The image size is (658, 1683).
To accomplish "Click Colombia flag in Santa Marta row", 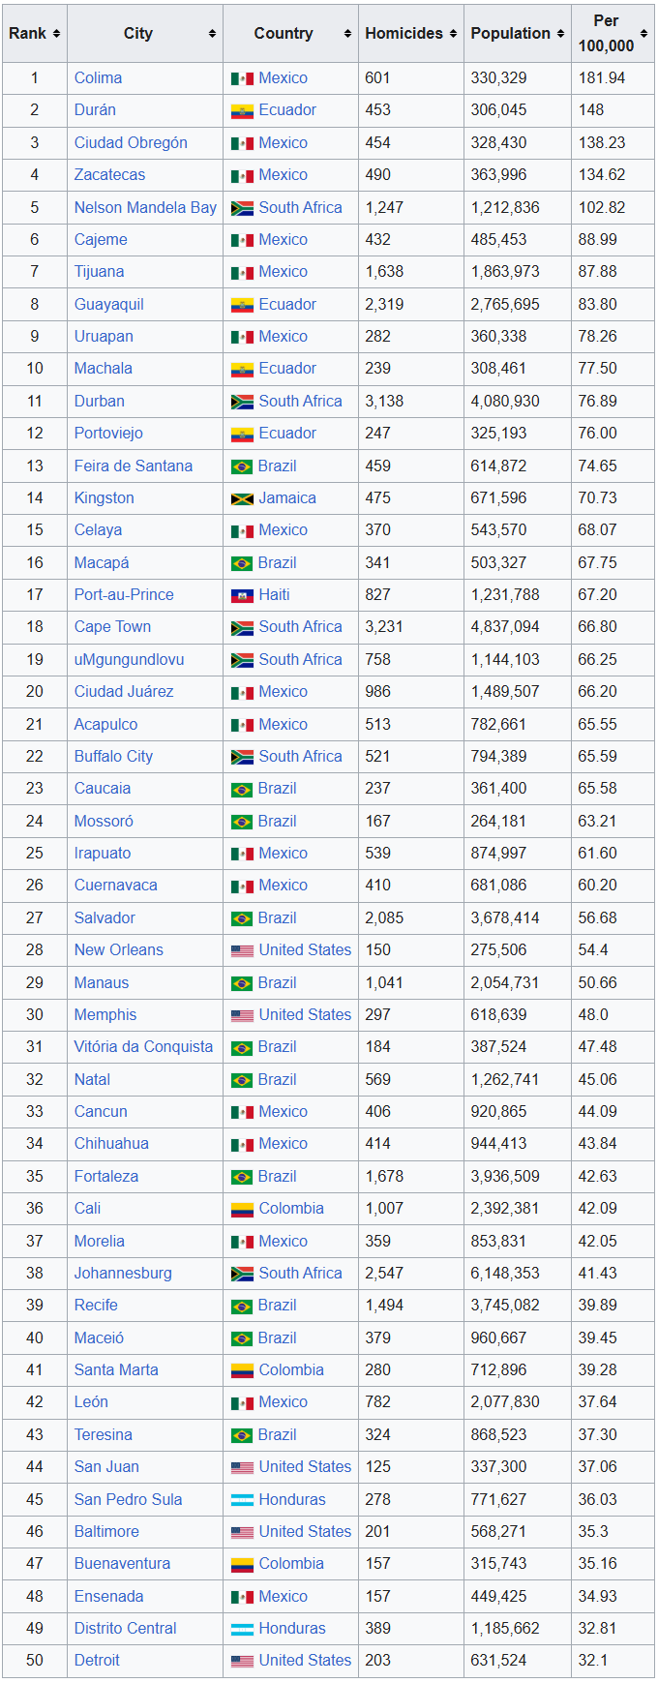I will [242, 1370].
